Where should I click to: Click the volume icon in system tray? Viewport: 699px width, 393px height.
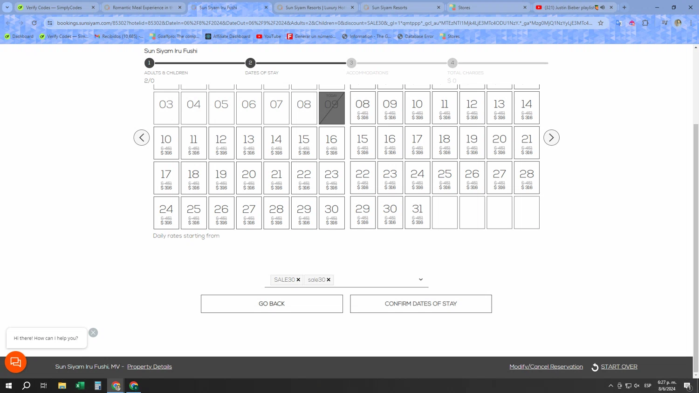pyautogui.click(x=637, y=386)
